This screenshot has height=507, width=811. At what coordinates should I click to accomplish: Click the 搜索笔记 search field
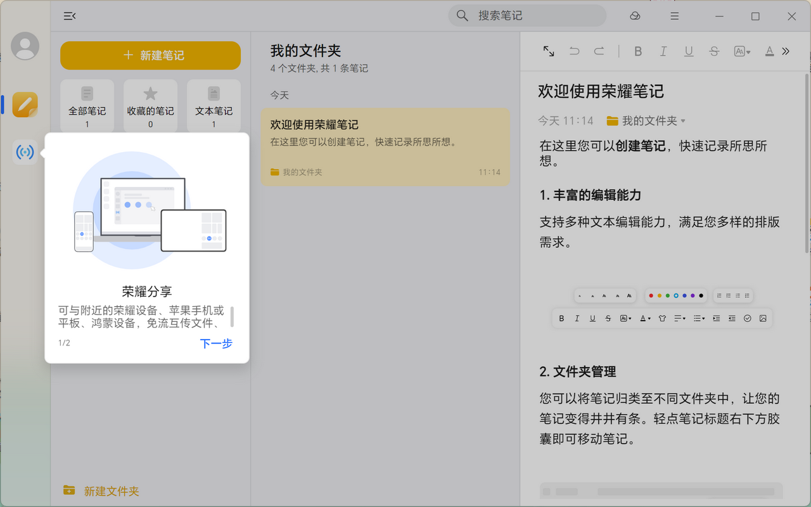pos(527,16)
